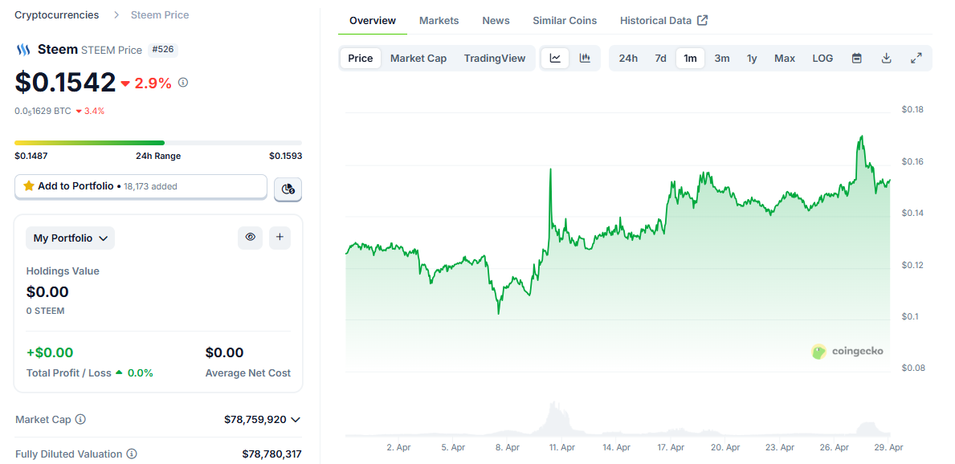This screenshot has height=464, width=955.
Task: Open the Similar Coins tab
Action: 565,21
